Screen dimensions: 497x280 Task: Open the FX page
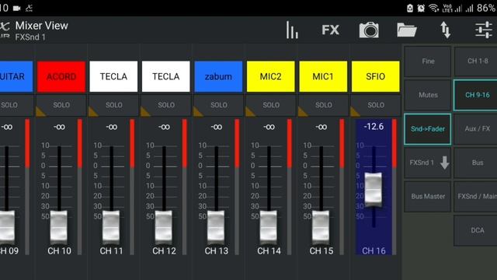[x=330, y=30]
